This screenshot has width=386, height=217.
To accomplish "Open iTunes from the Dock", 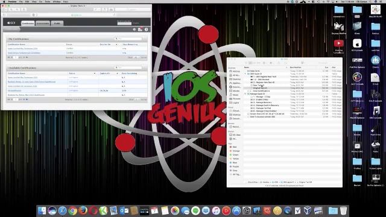I will (x=216, y=211).
